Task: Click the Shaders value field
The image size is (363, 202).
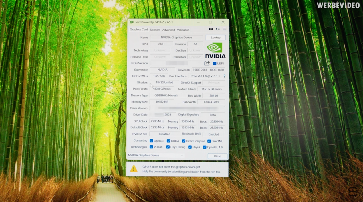Action: (x=164, y=82)
